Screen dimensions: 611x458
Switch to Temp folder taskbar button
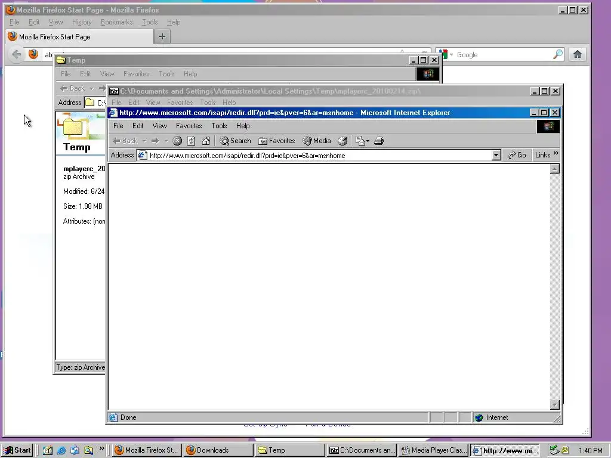[289, 450]
